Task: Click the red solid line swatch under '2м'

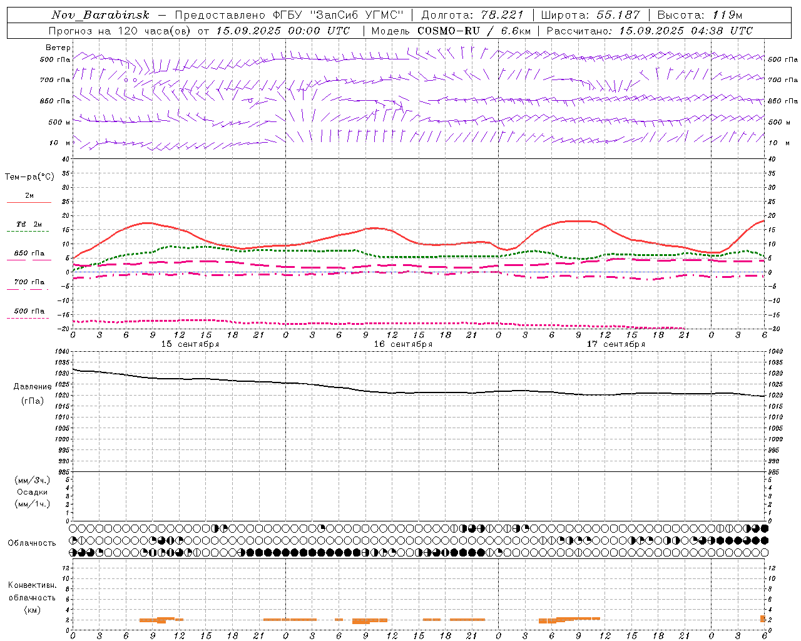Action: coord(29,202)
